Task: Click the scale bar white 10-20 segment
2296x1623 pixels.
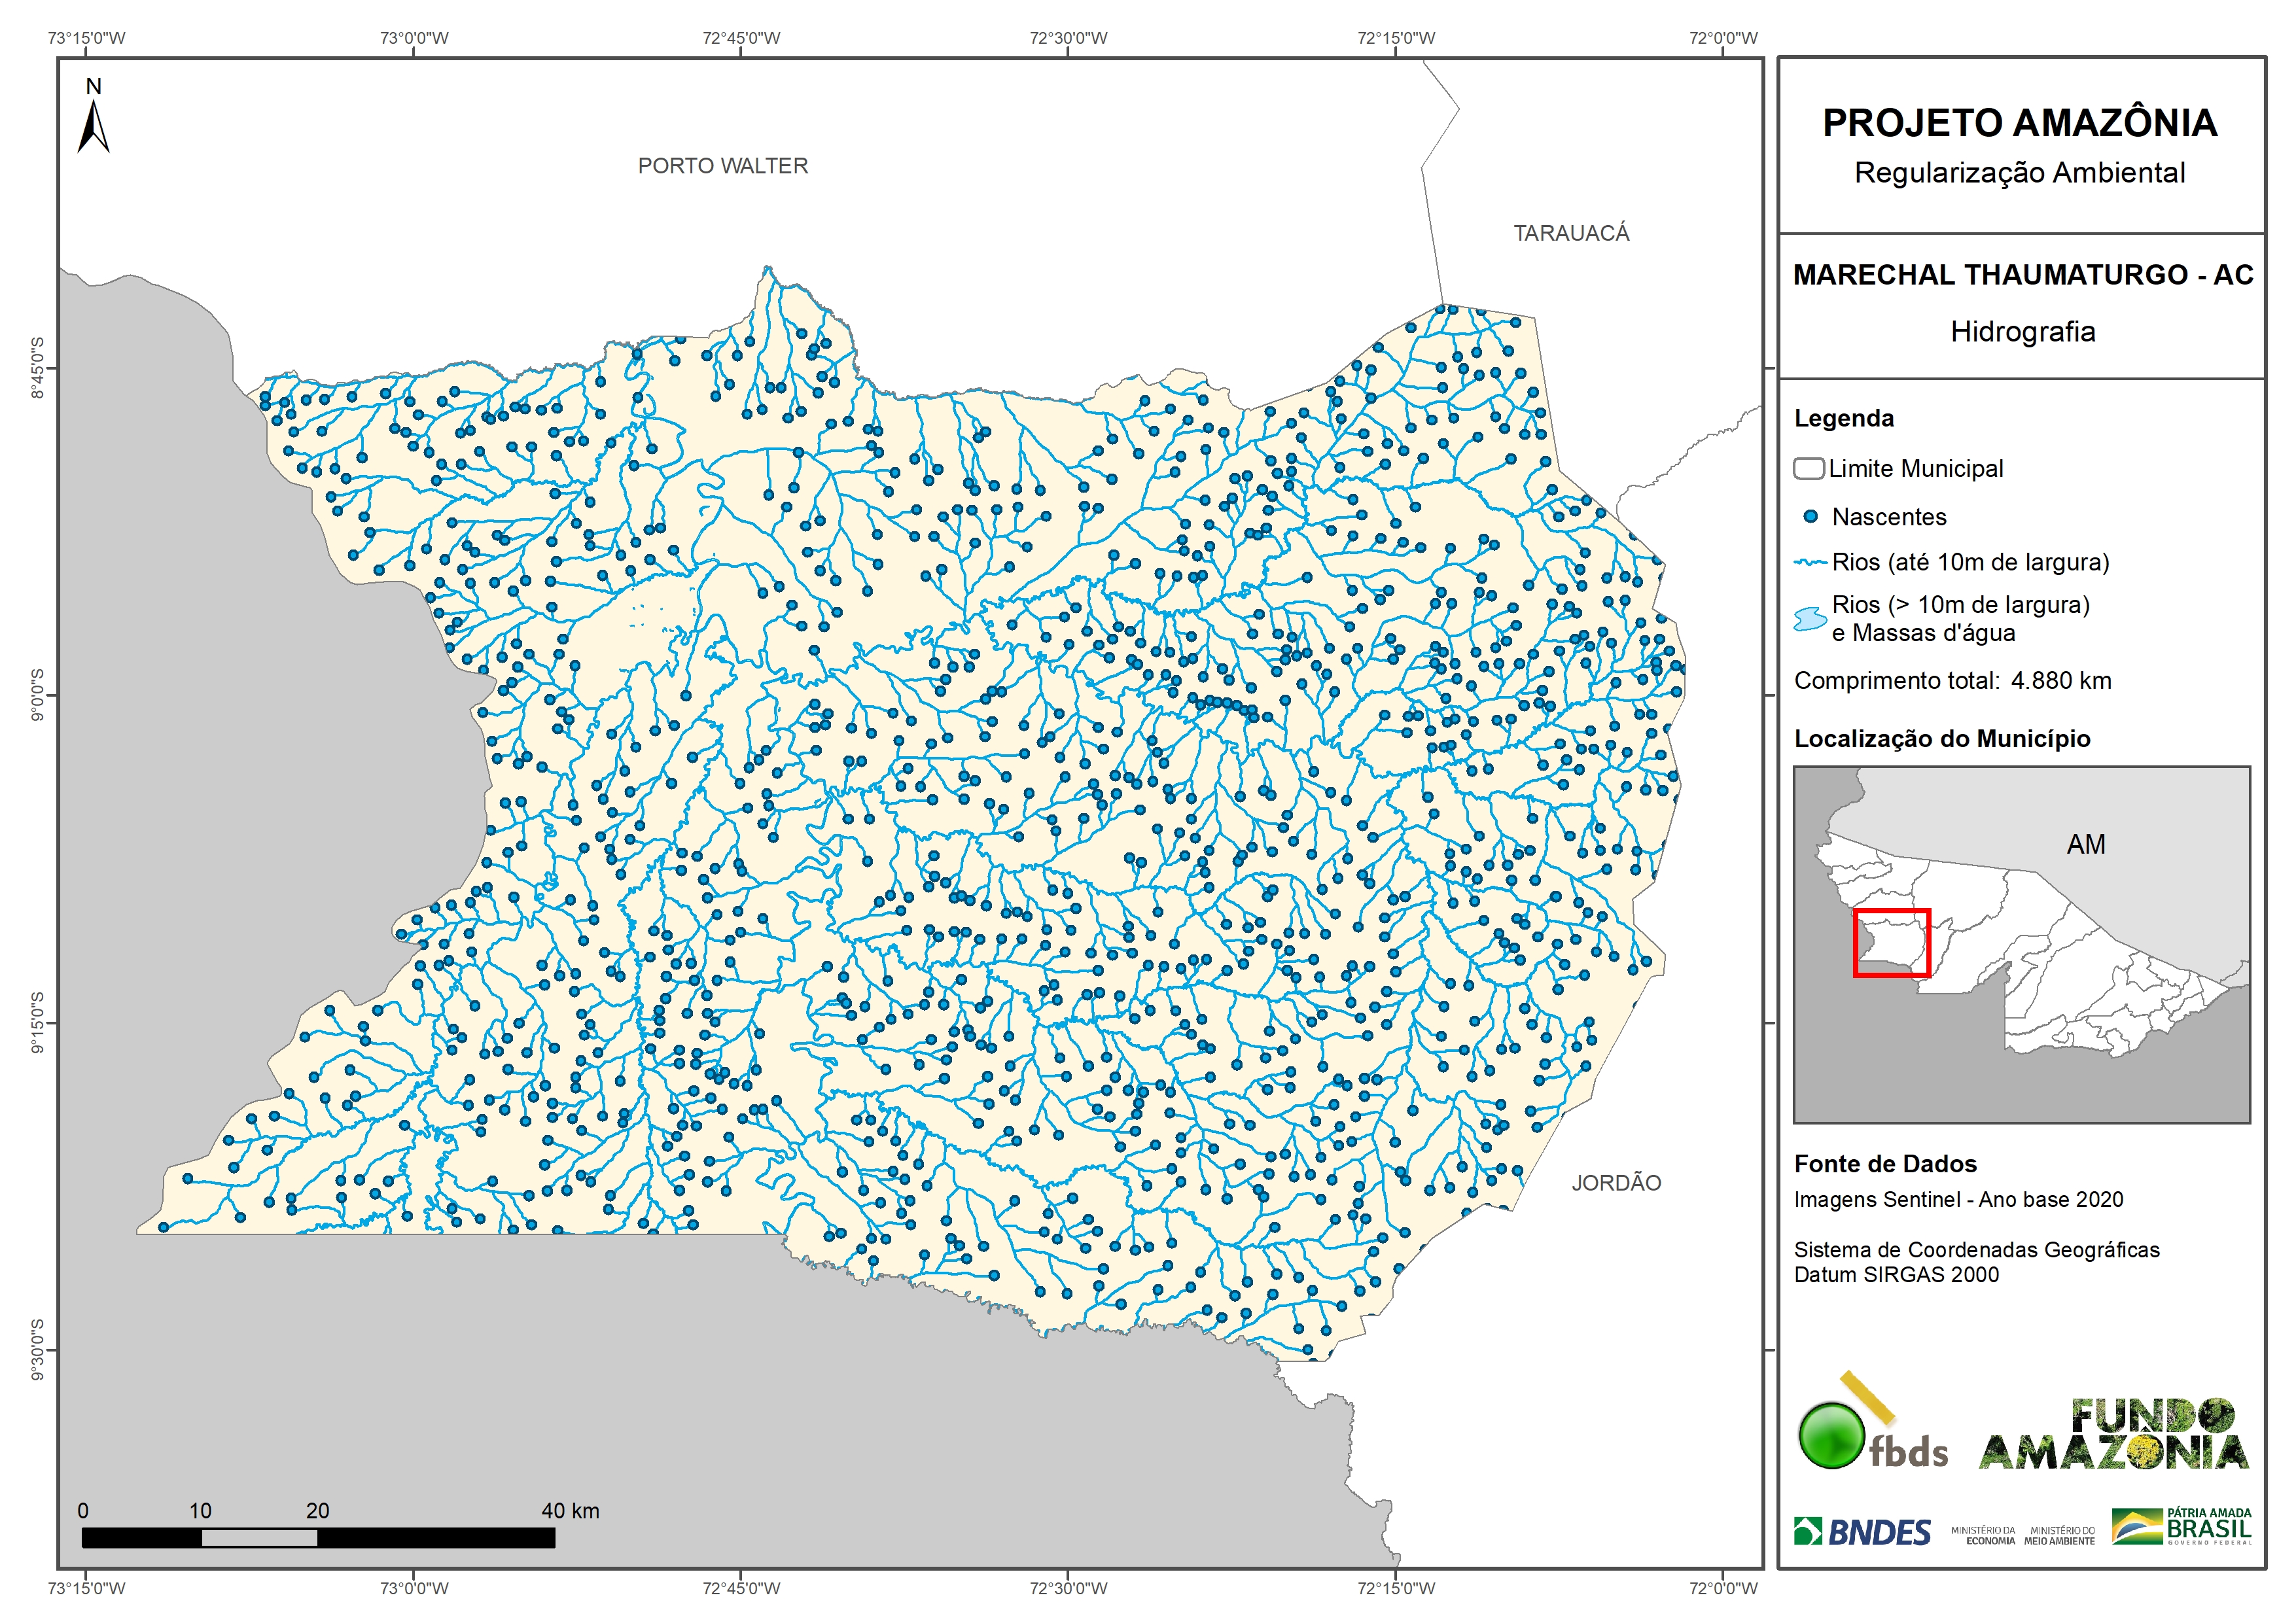Action: [x=259, y=1538]
